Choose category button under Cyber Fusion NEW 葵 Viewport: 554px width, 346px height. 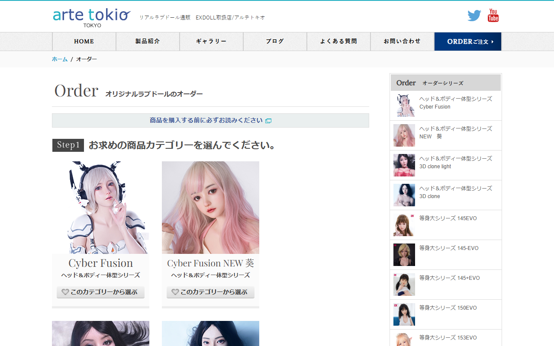point(210,292)
